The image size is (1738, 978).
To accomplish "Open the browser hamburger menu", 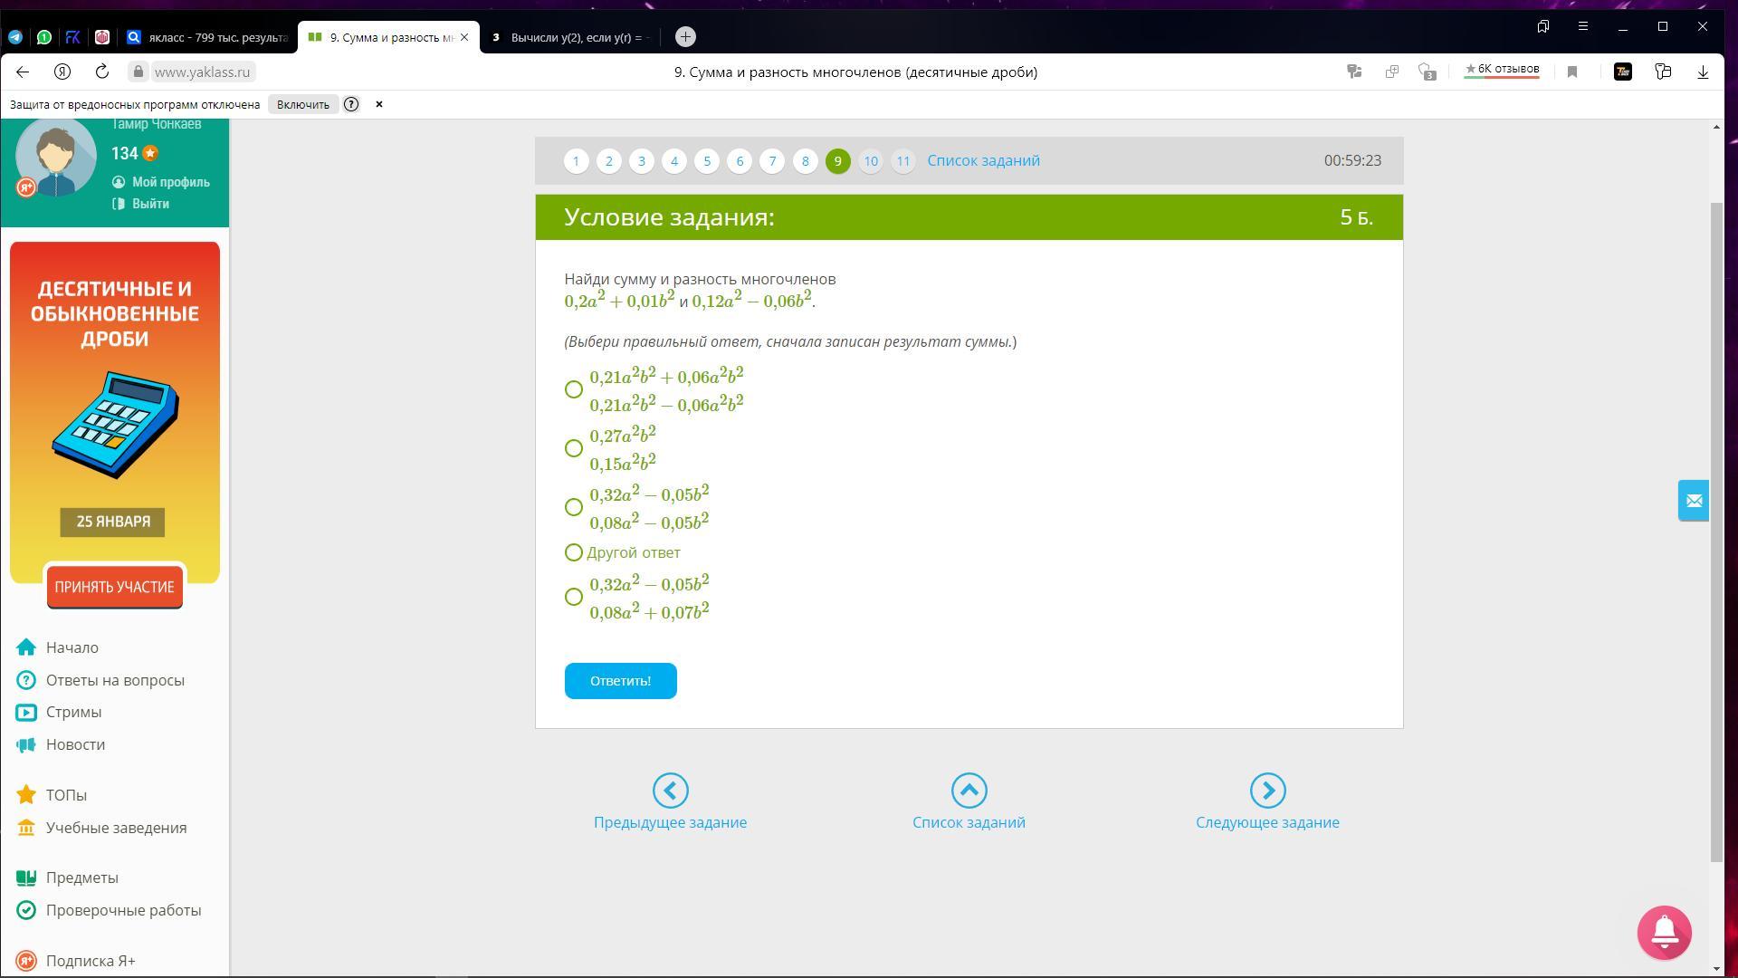I will pos(1583,26).
